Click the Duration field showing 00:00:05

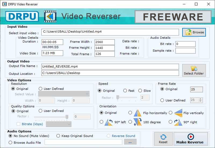pyautogui.click(x=52, y=42)
